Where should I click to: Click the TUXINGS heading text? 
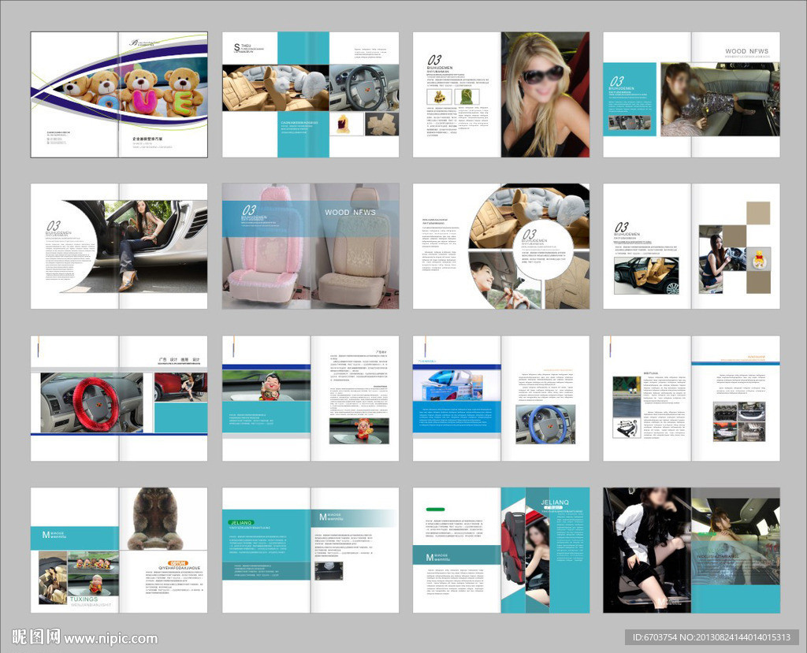(84, 599)
